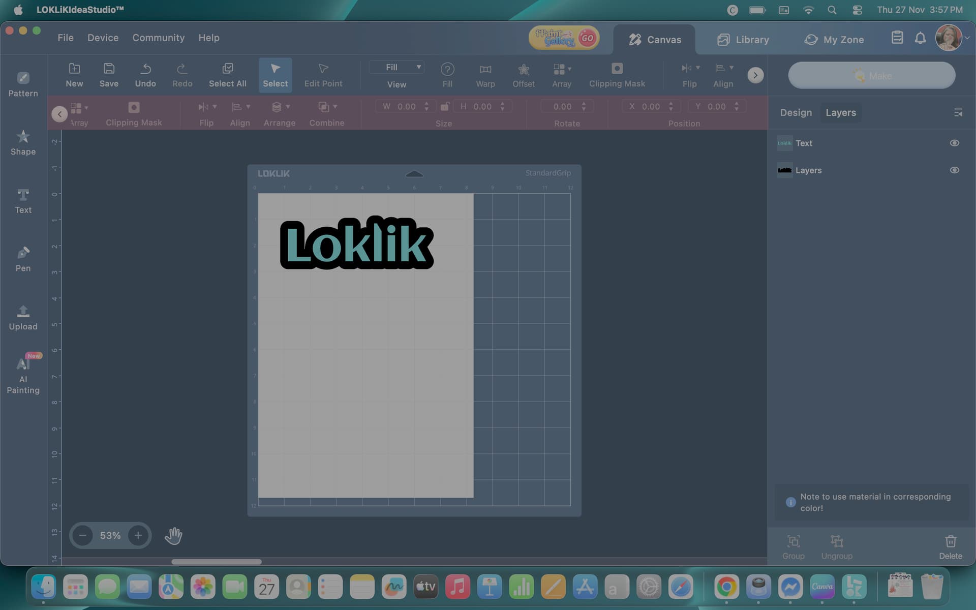Click the Select All button
The height and width of the screenshot is (610, 976).
(227, 75)
